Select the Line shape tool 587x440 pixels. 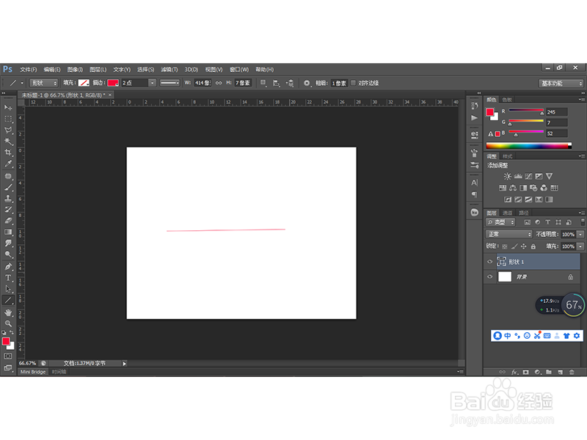(8, 300)
